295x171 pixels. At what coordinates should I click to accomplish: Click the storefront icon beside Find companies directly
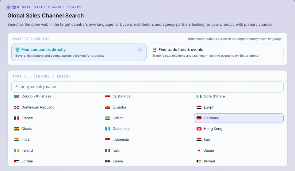pyautogui.click(x=17, y=50)
